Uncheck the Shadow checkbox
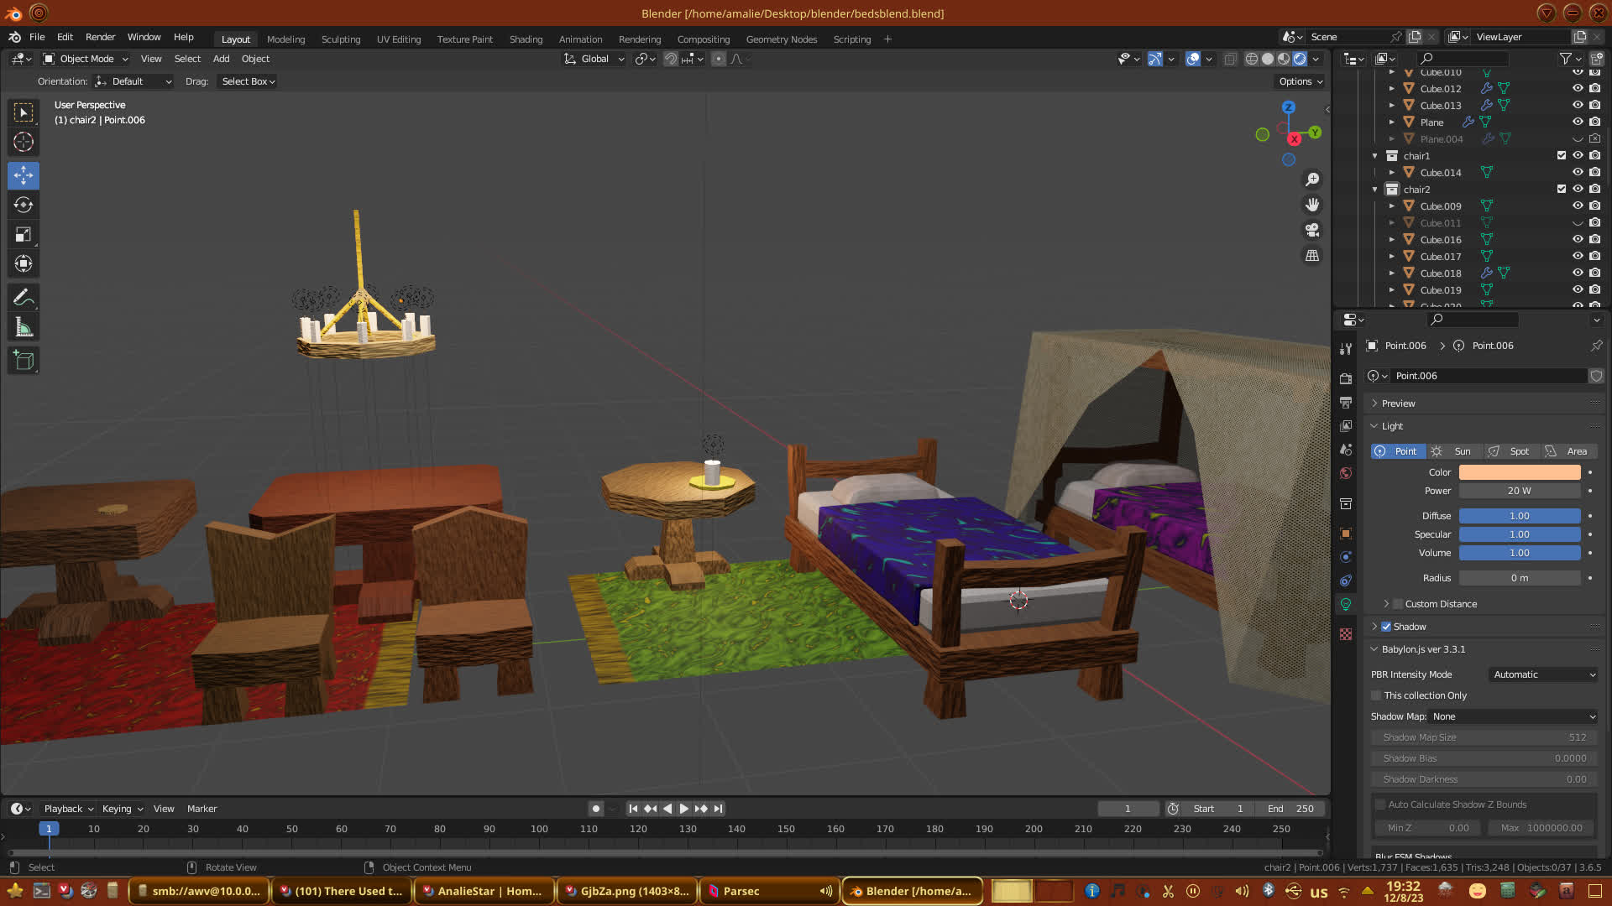The image size is (1612, 906). (1386, 627)
